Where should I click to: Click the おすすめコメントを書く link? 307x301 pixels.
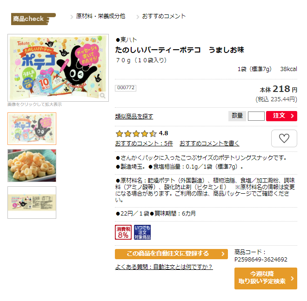(209, 144)
